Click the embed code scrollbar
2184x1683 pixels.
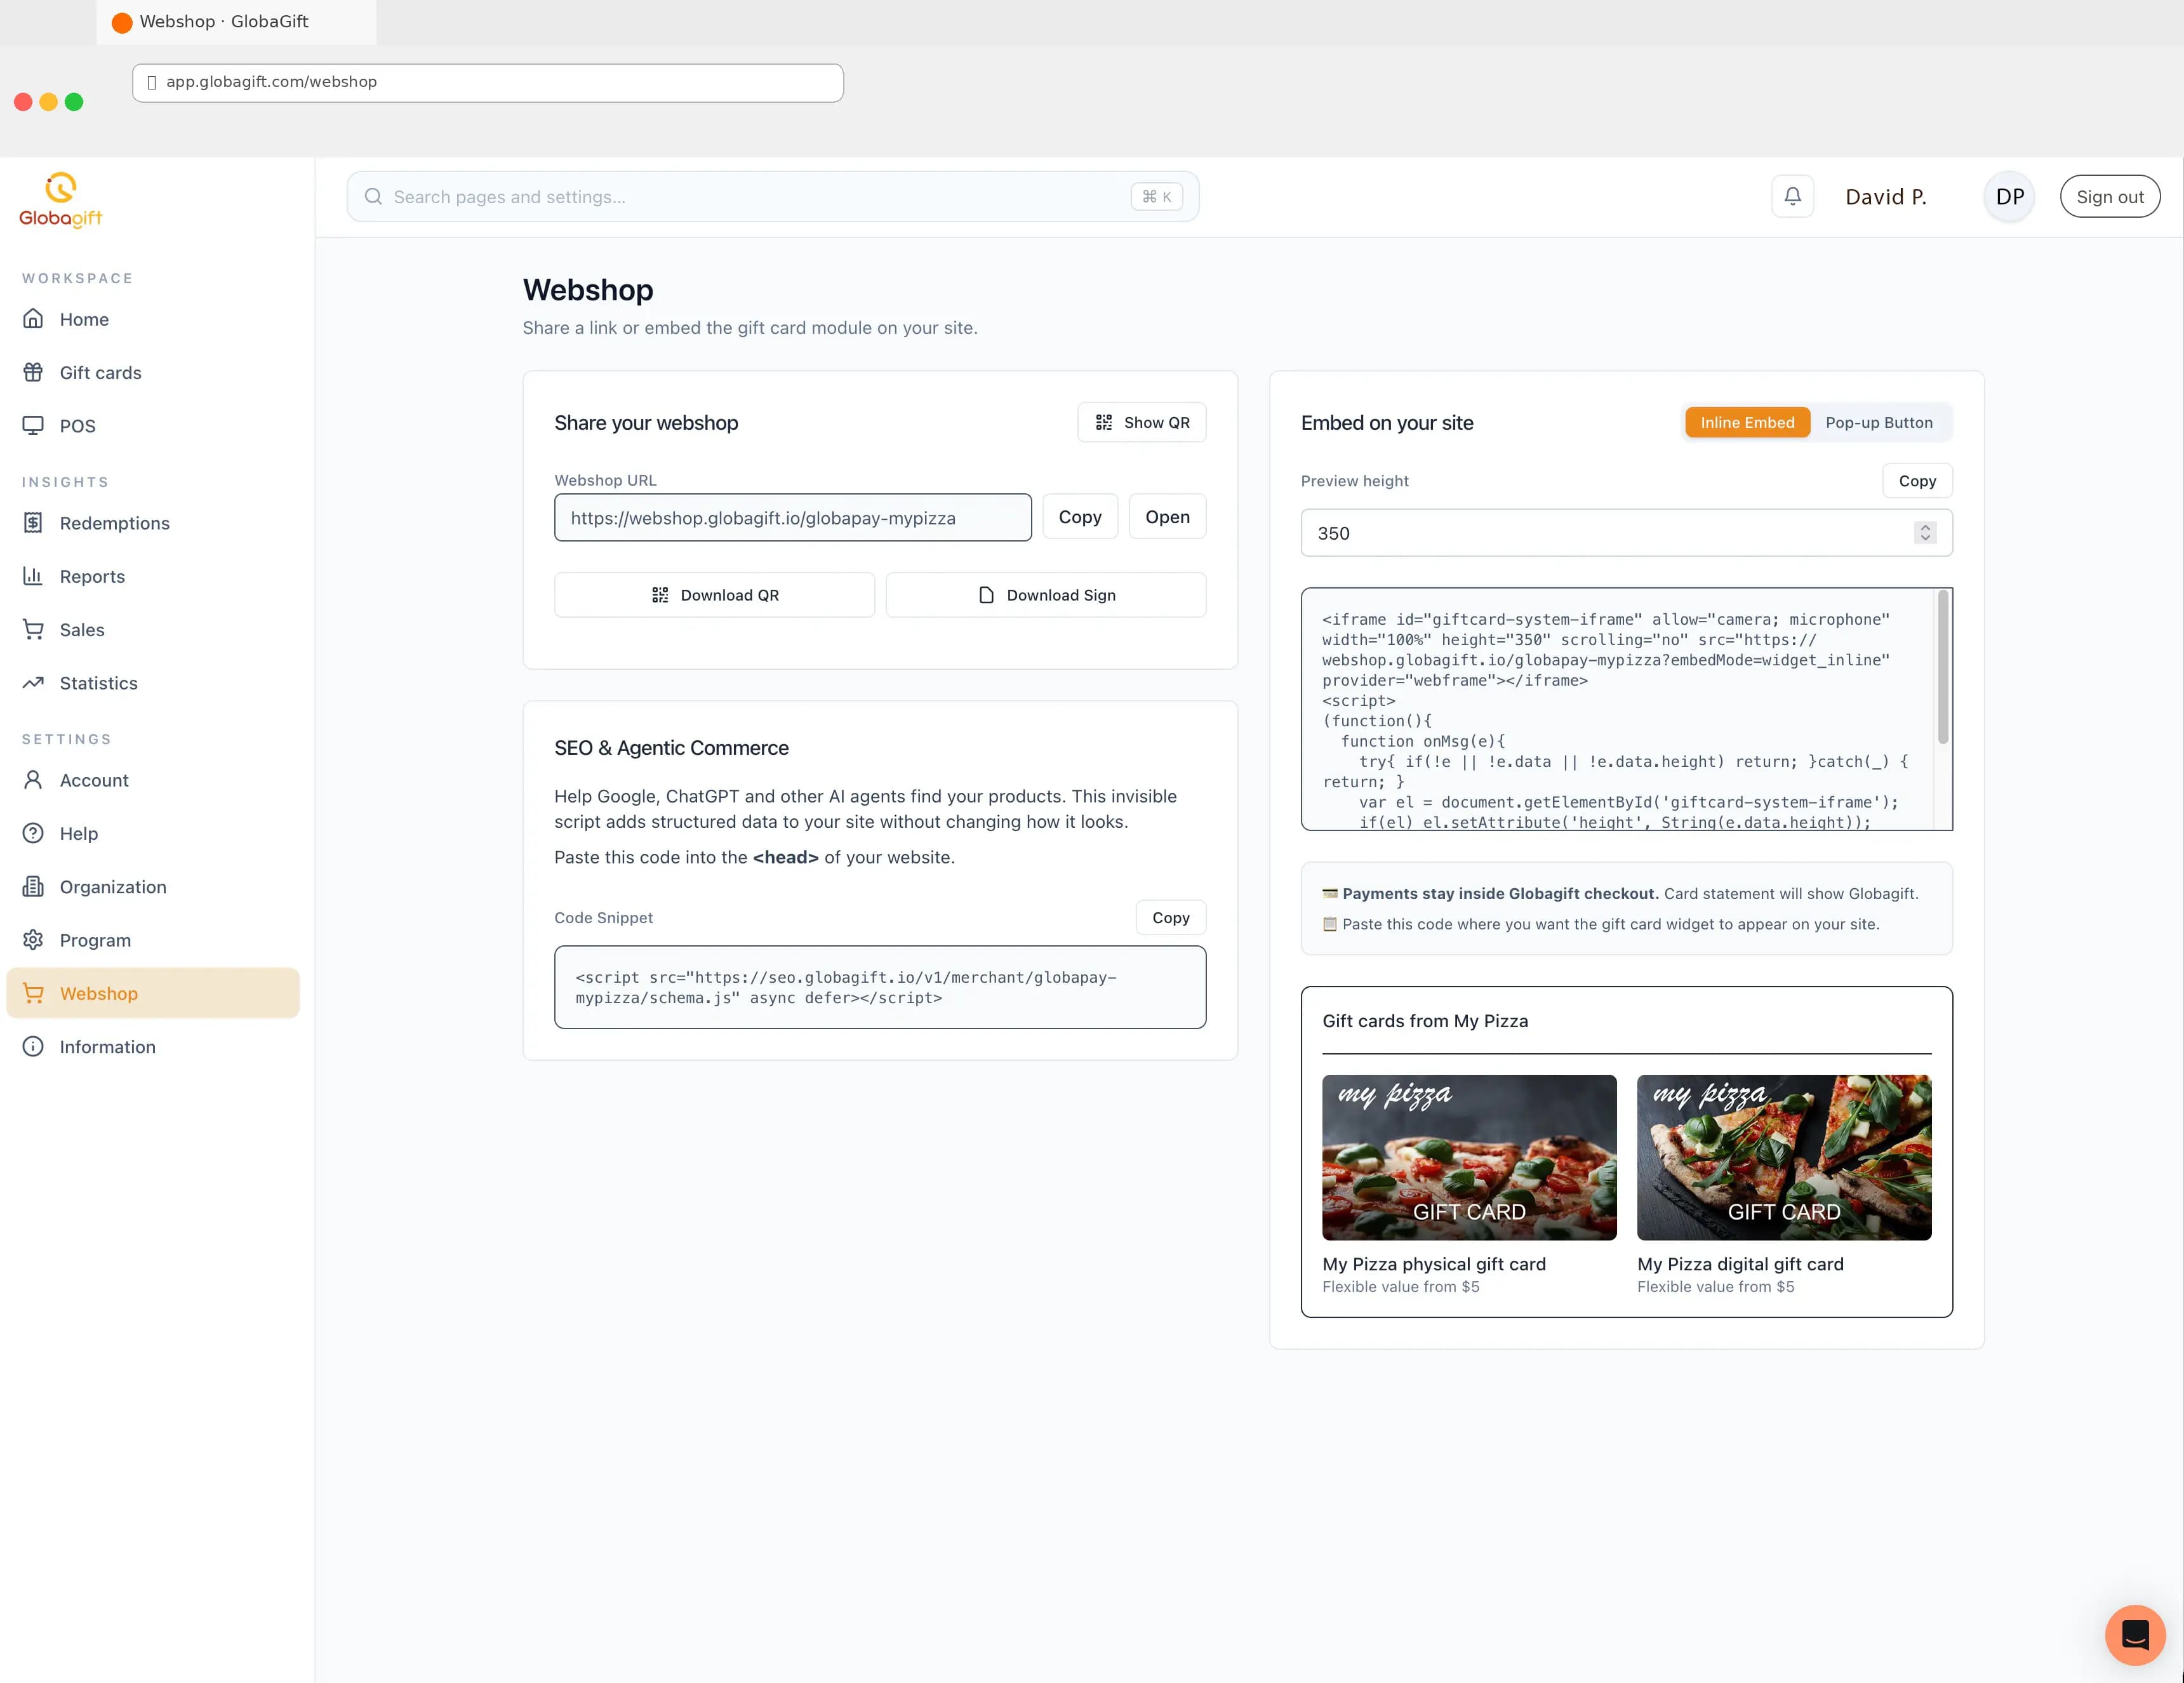pos(1943,667)
